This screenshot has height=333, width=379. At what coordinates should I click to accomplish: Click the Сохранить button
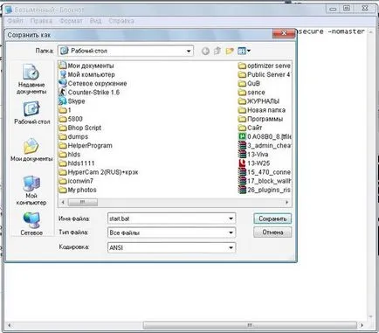(272, 219)
